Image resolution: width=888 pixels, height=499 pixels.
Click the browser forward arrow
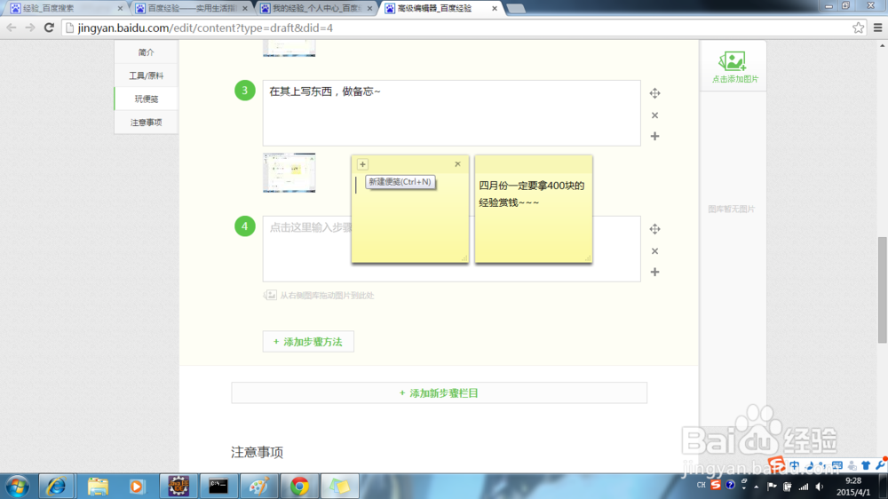[30, 28]
